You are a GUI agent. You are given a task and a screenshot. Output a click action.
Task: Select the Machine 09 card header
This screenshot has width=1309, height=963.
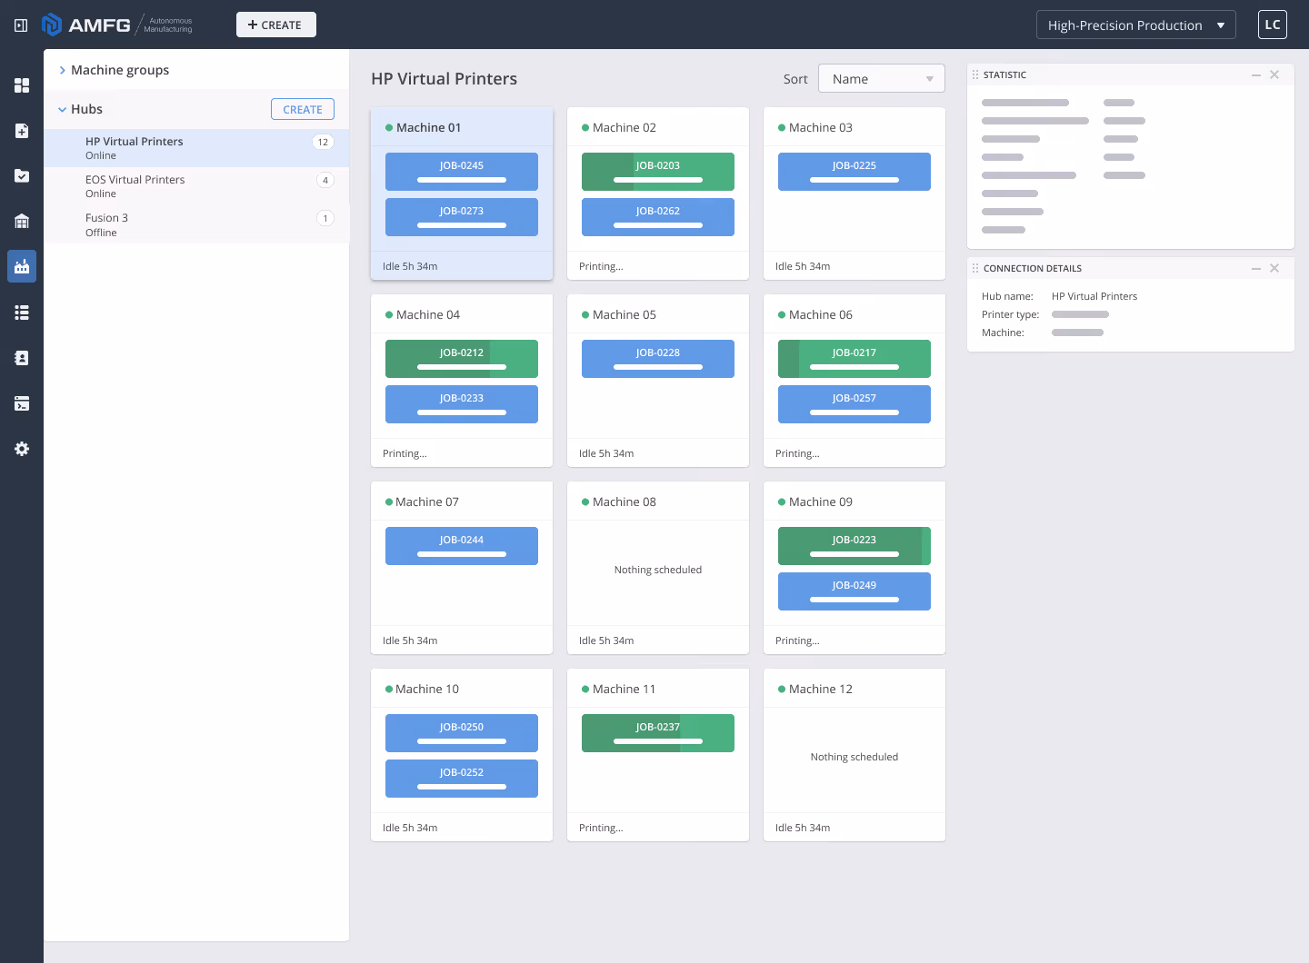tap(854, 501)
